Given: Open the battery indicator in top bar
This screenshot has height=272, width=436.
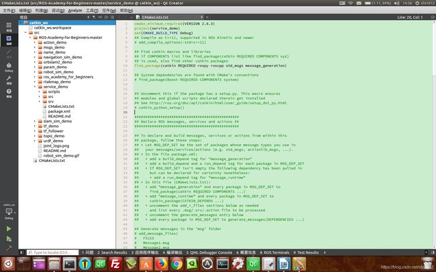Looking at the screenshot, I should tap(378, 3).
